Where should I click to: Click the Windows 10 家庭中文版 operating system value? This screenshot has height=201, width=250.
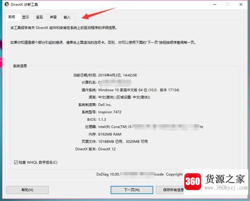(139, 90)
